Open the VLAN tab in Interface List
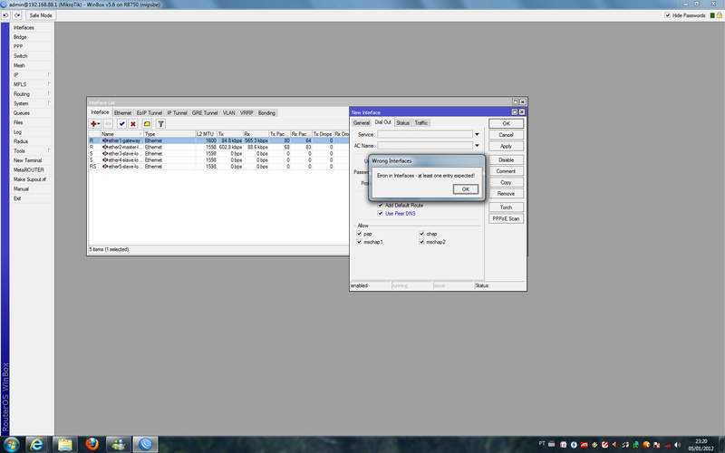The image size is (725, 453). coord(229,112)
